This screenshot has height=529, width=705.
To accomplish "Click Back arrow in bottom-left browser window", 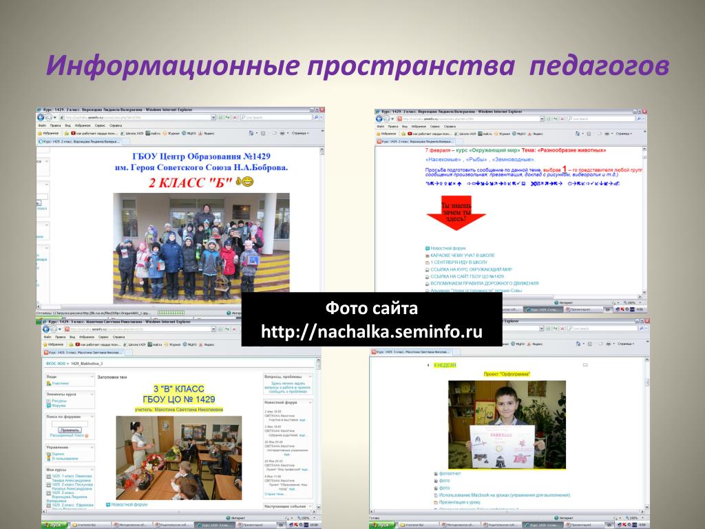I will (x=46, y=329).
